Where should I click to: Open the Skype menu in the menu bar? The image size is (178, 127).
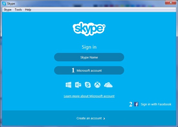8,10
